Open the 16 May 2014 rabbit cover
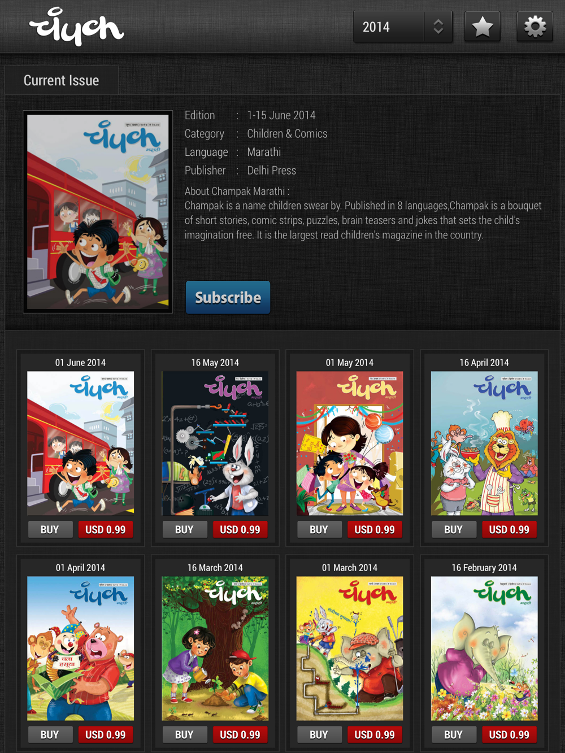Image resolution: width=565 pixels, height=753 pixels. 215,443
